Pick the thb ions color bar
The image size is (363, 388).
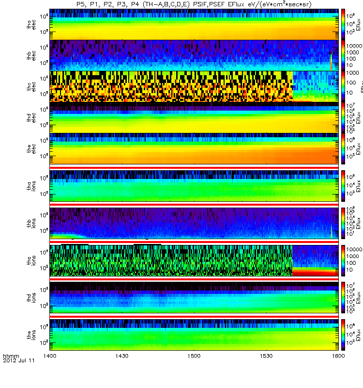(343, 223)
